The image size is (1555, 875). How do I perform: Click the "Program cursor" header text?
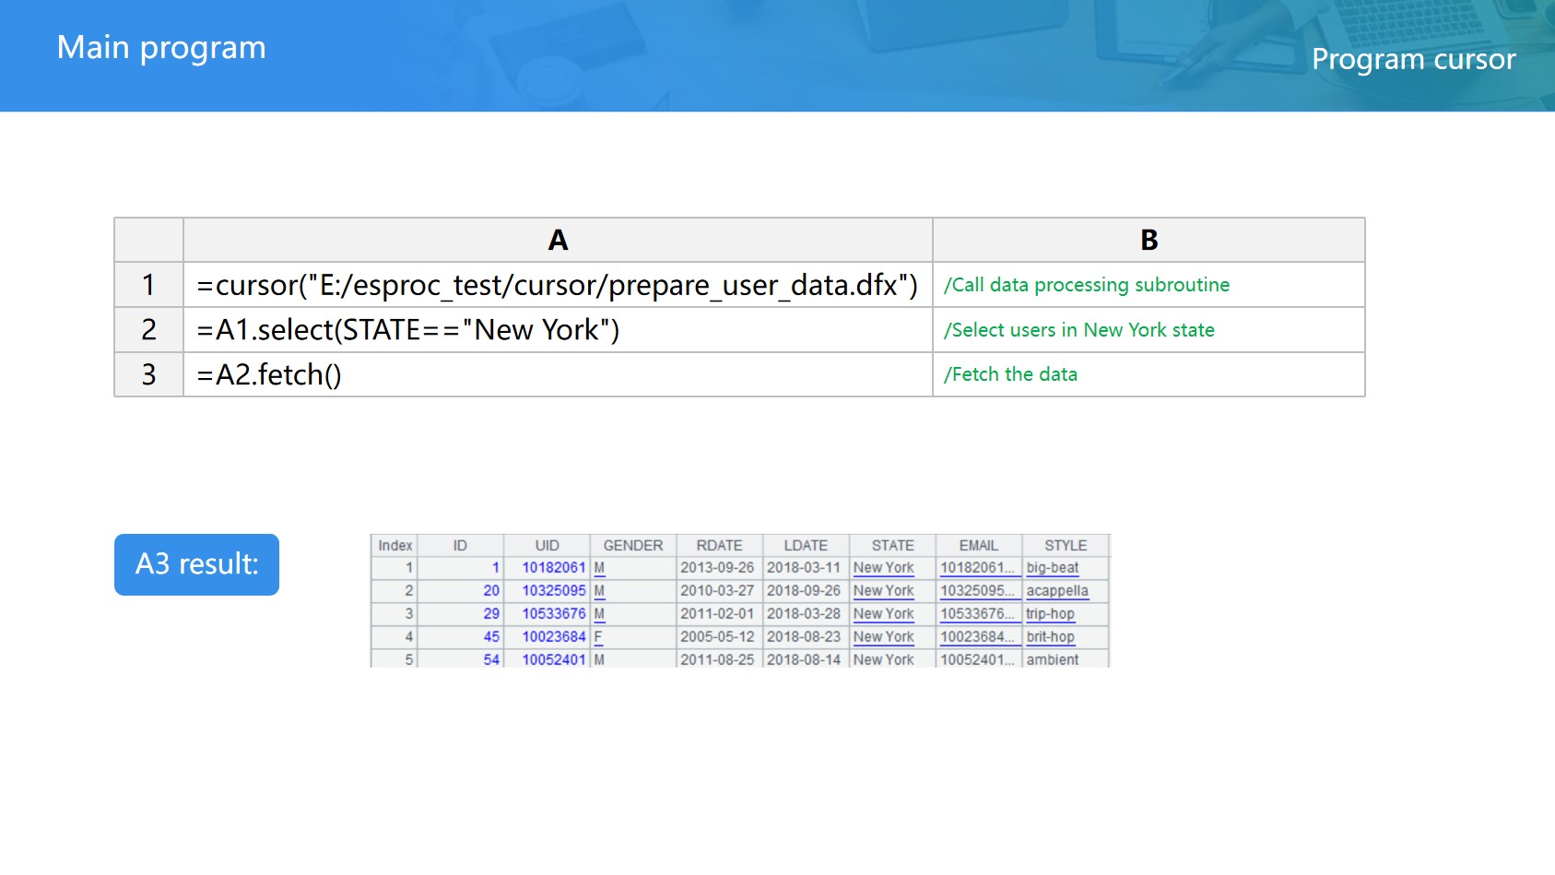[1413, 59]
